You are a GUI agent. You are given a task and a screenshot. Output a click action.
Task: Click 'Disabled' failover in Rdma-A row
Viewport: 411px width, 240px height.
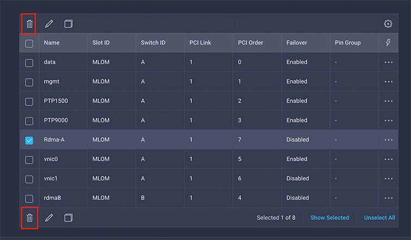(297, 140)
